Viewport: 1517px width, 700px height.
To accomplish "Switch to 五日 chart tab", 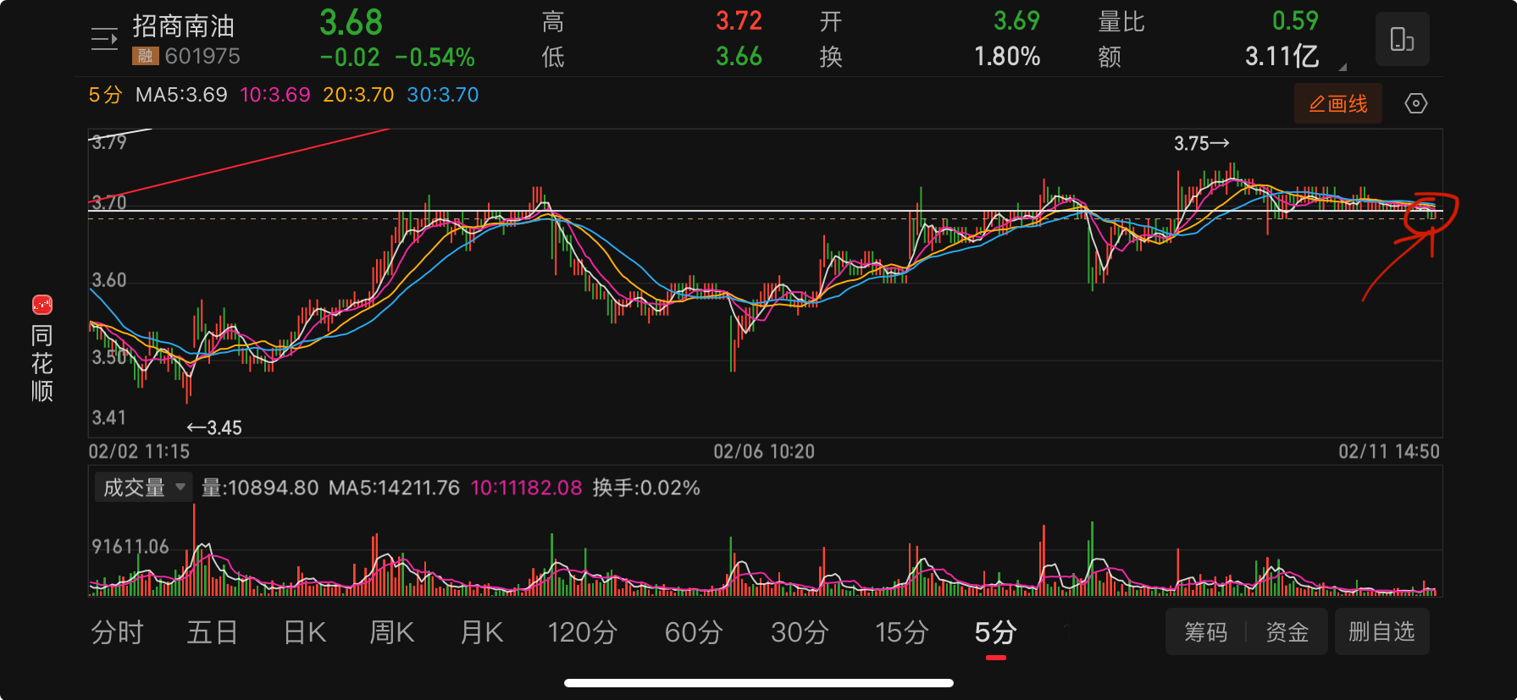I will click(212, 632).
